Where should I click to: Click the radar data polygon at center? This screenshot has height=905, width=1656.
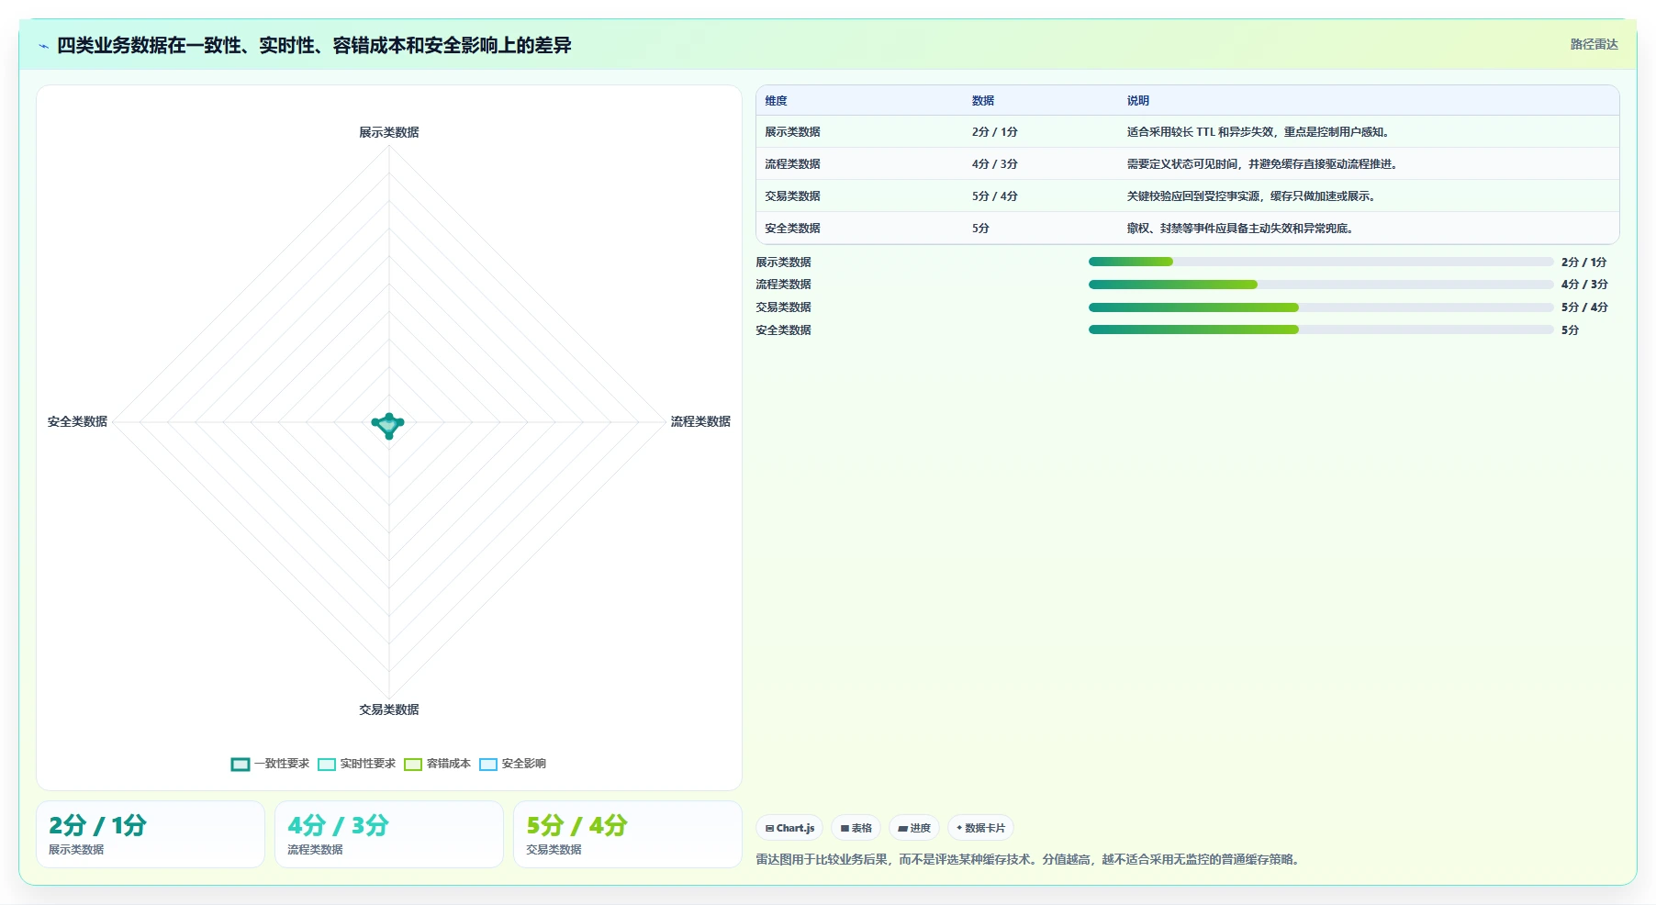pyautogui.click(x=388, y=425)
